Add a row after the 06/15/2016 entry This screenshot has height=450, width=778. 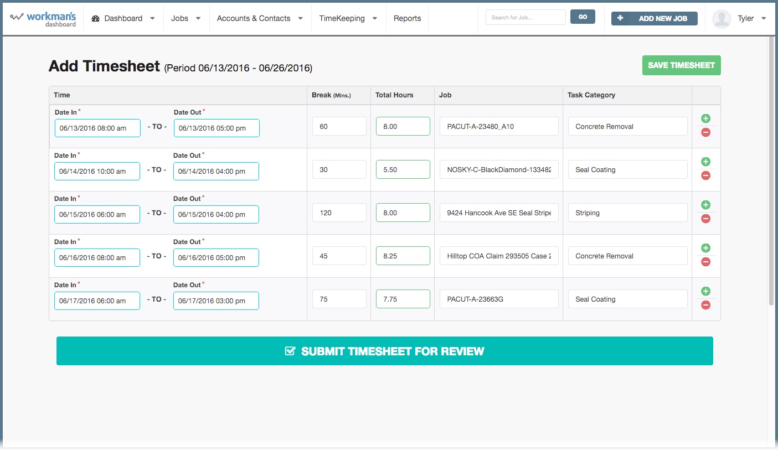(x=705, y=205)
